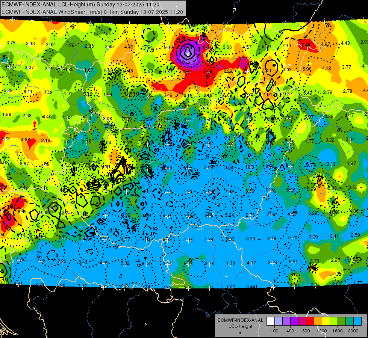Pick the orange legend swatch
The width and height of the screenshot is (368, 338).
click(318, 321)
